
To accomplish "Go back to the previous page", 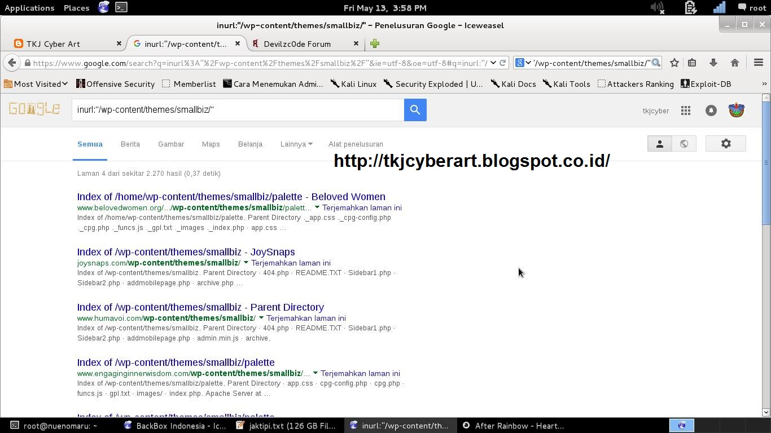I will coord(12,63).
